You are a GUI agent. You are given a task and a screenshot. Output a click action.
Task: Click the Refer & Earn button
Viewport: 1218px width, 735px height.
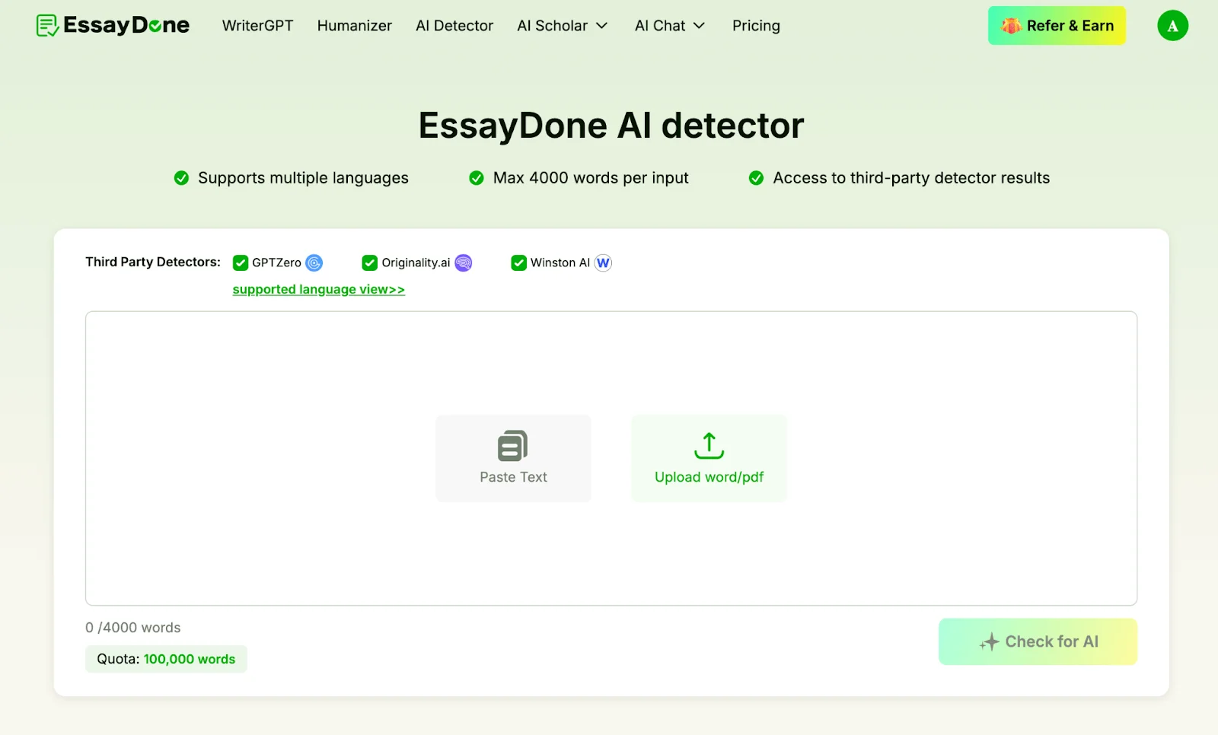[1057, 26]
